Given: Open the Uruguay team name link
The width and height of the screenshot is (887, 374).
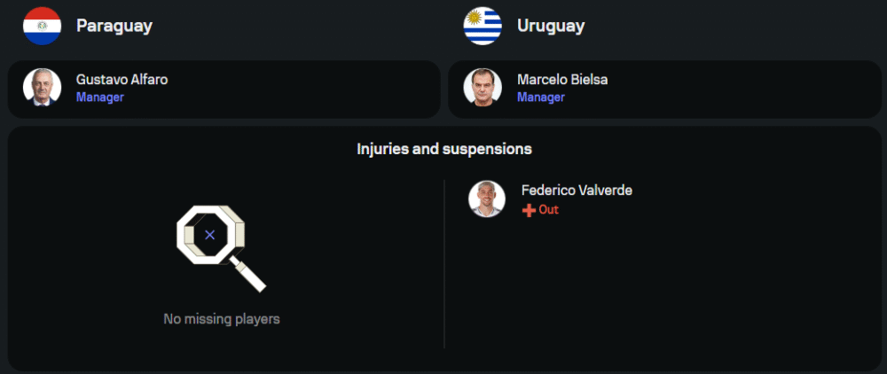Looking at the screenshot, I should pos(551,26).
